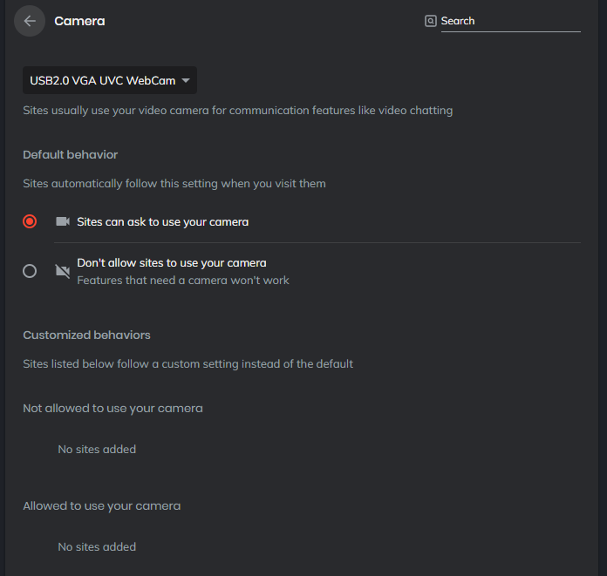Viewport: 607px width, 576px height.
Task: Go back using the arrow button
Action: [30, 21]
